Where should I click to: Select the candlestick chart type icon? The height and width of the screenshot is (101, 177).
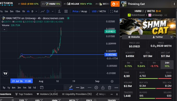(48, 11)
